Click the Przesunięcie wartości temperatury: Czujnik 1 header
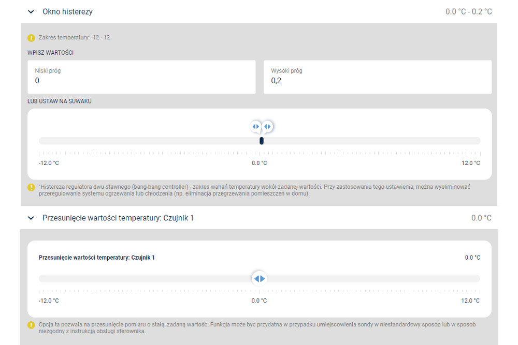The image size is (518, 345). click(x=118, y=218)
